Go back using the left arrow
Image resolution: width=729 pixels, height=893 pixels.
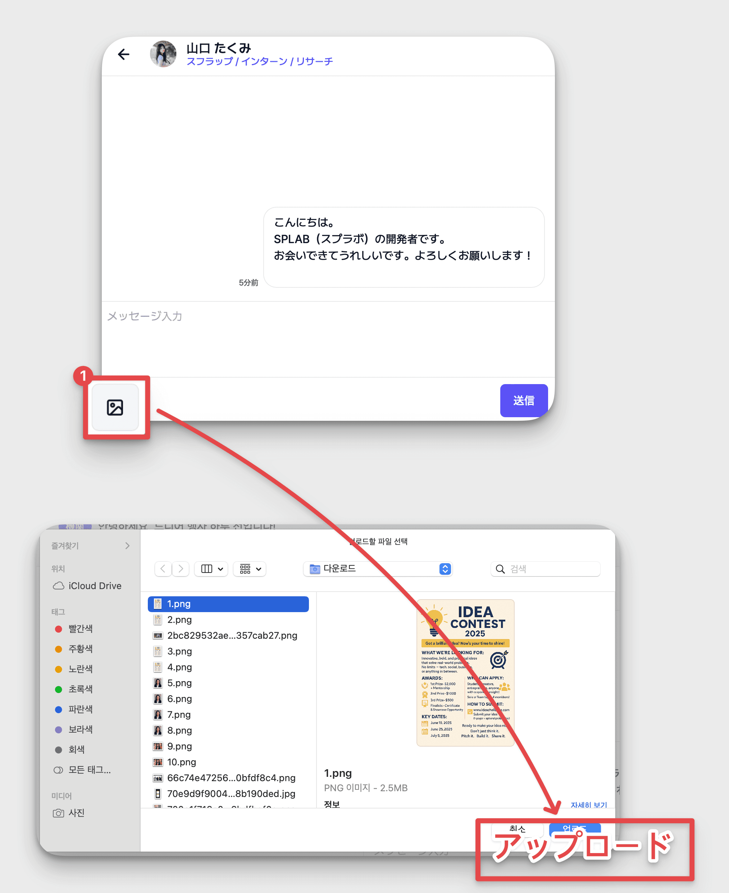(123, 54)
